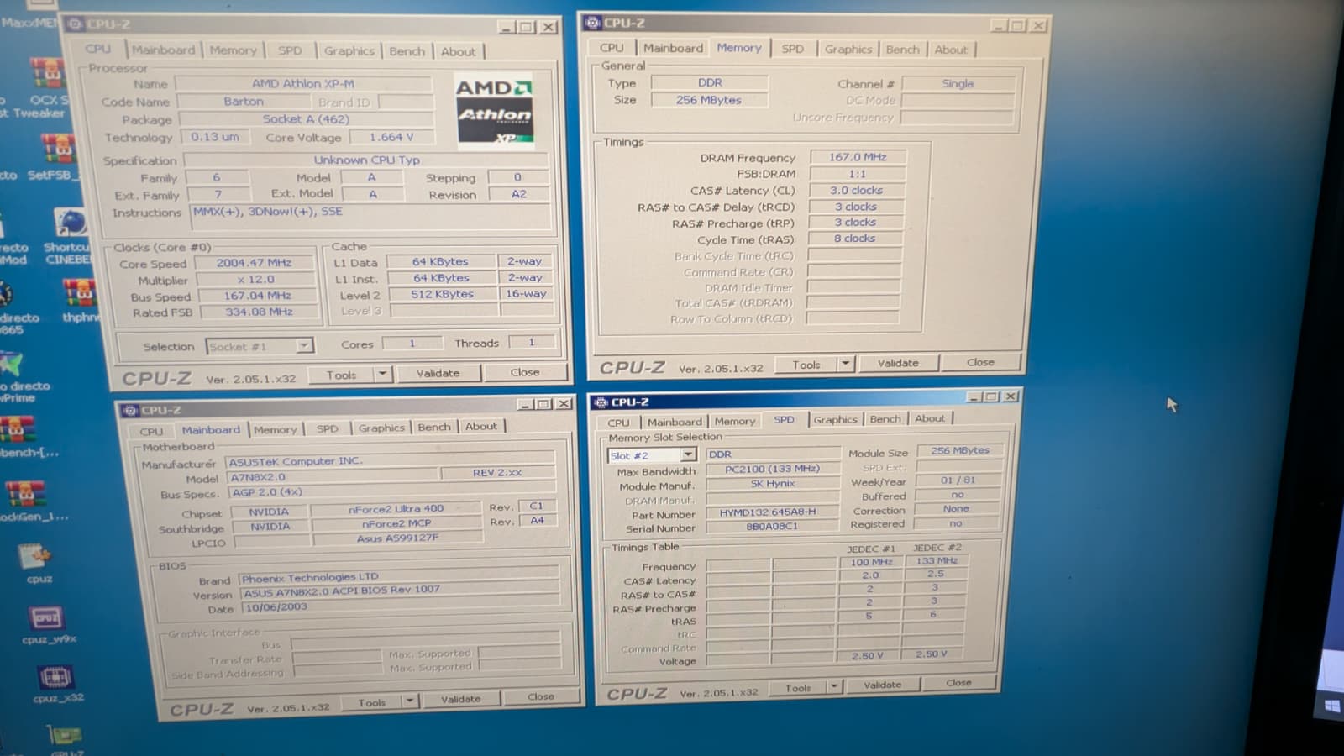The height and width of the screenshot is (756, 1344).
Task: Select the Core Speed value '2004.47 MHz'
Action: click(x=255, y=263)
